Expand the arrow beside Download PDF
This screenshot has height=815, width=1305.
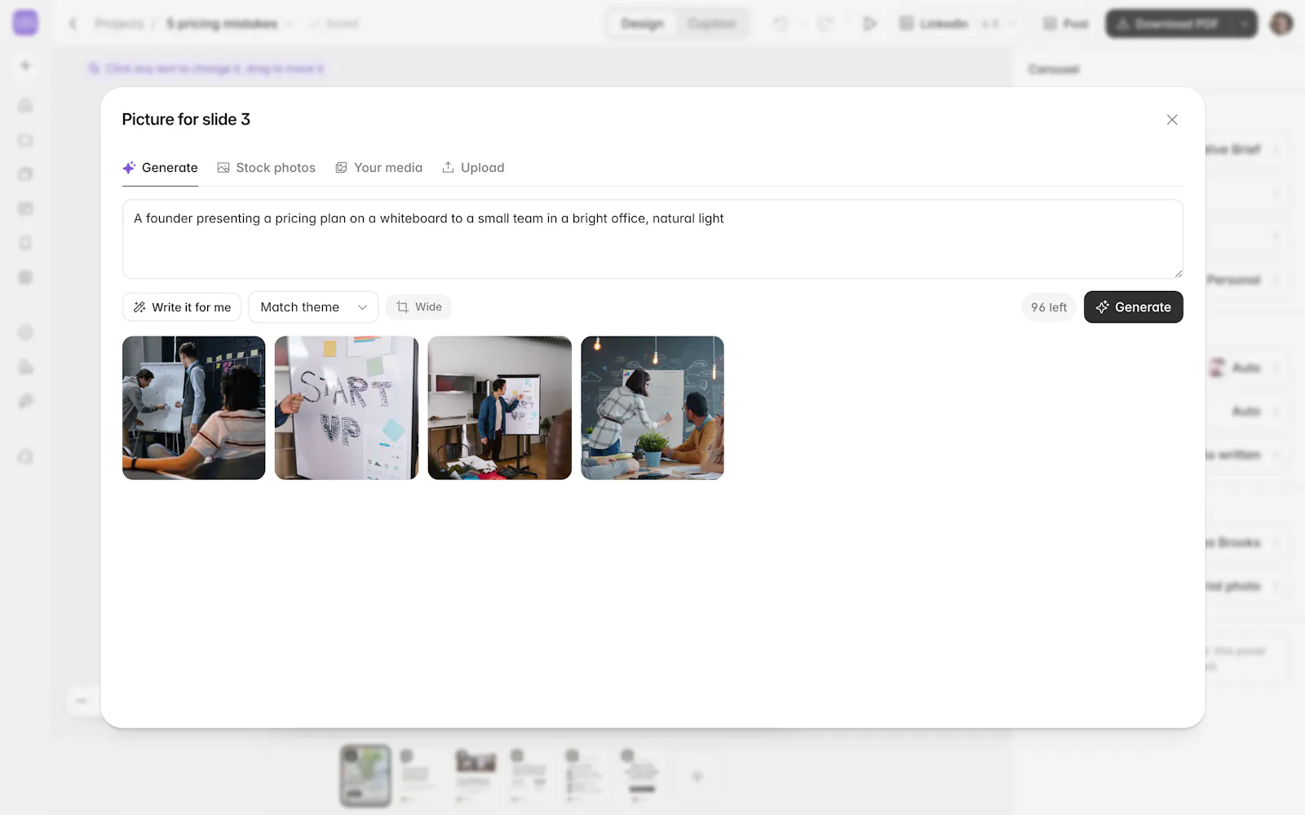[x=1244, y=24]
